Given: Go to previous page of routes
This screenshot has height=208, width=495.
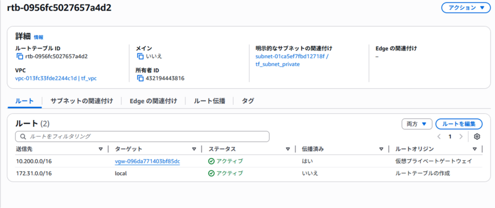Looking at the screenshot, I should tap(439, 137).
